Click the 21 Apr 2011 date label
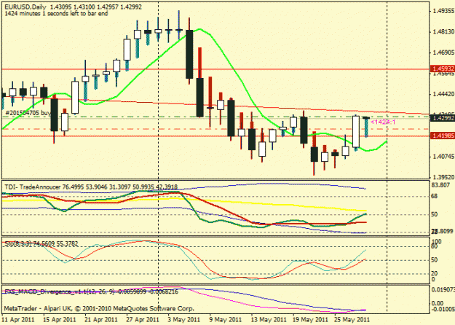 click(x=101, y=320)
